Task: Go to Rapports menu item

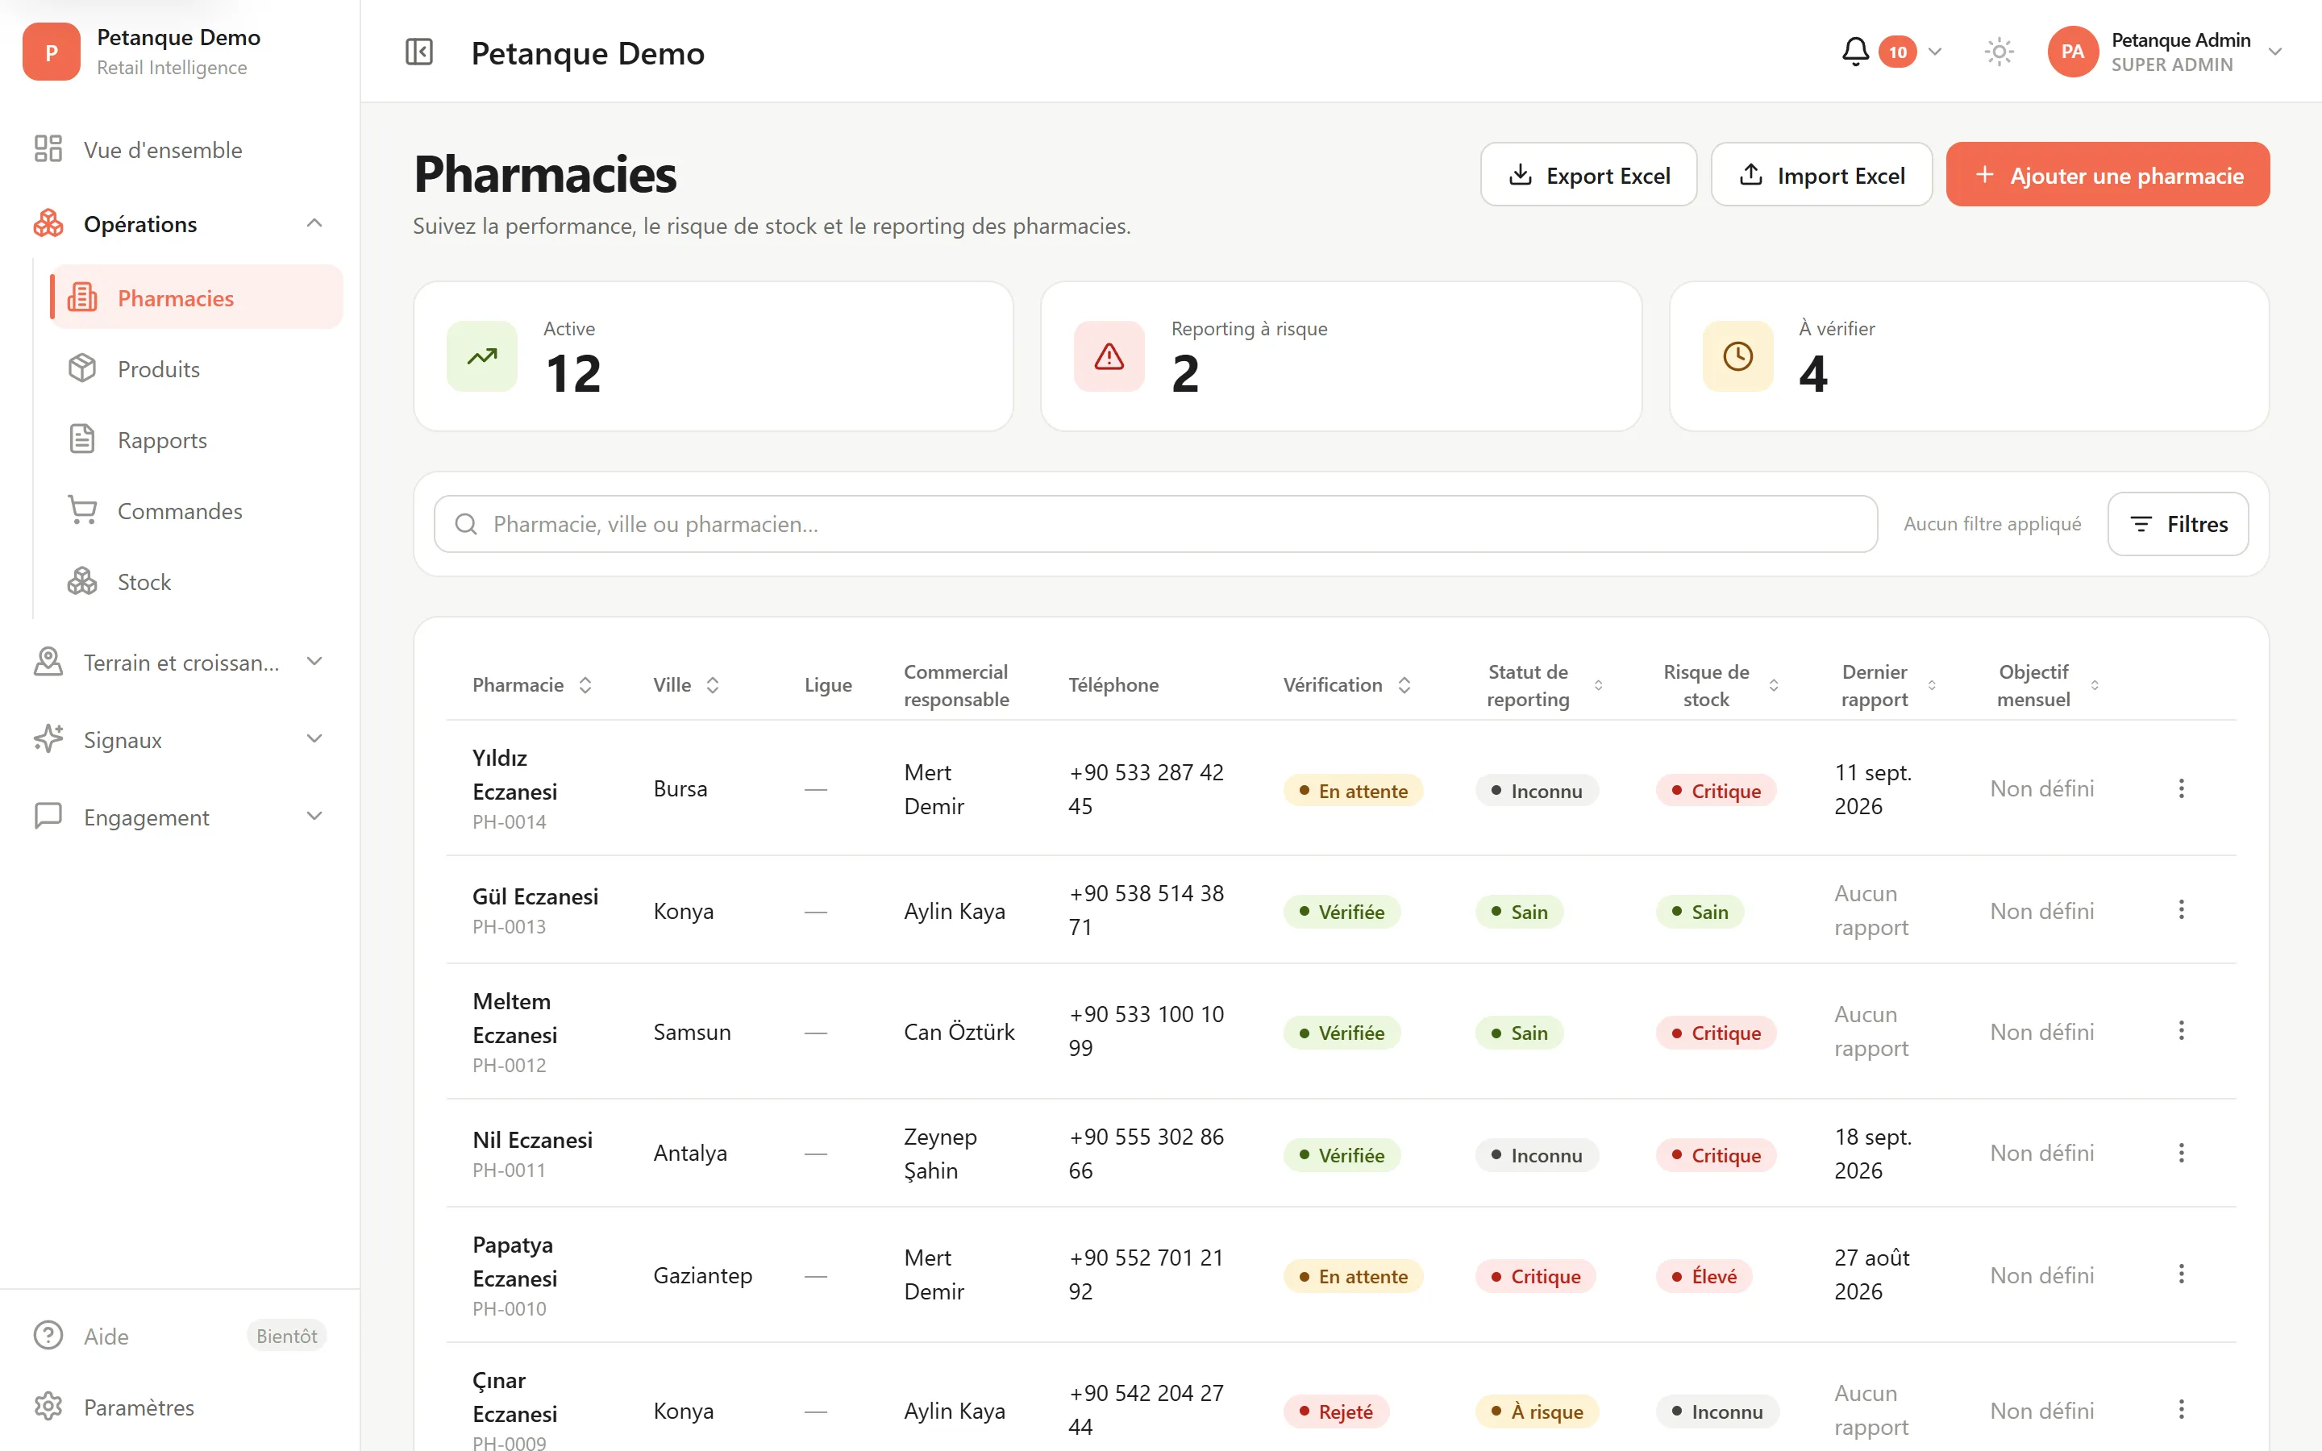Action: pyautogui.click(x=197, y=439)
